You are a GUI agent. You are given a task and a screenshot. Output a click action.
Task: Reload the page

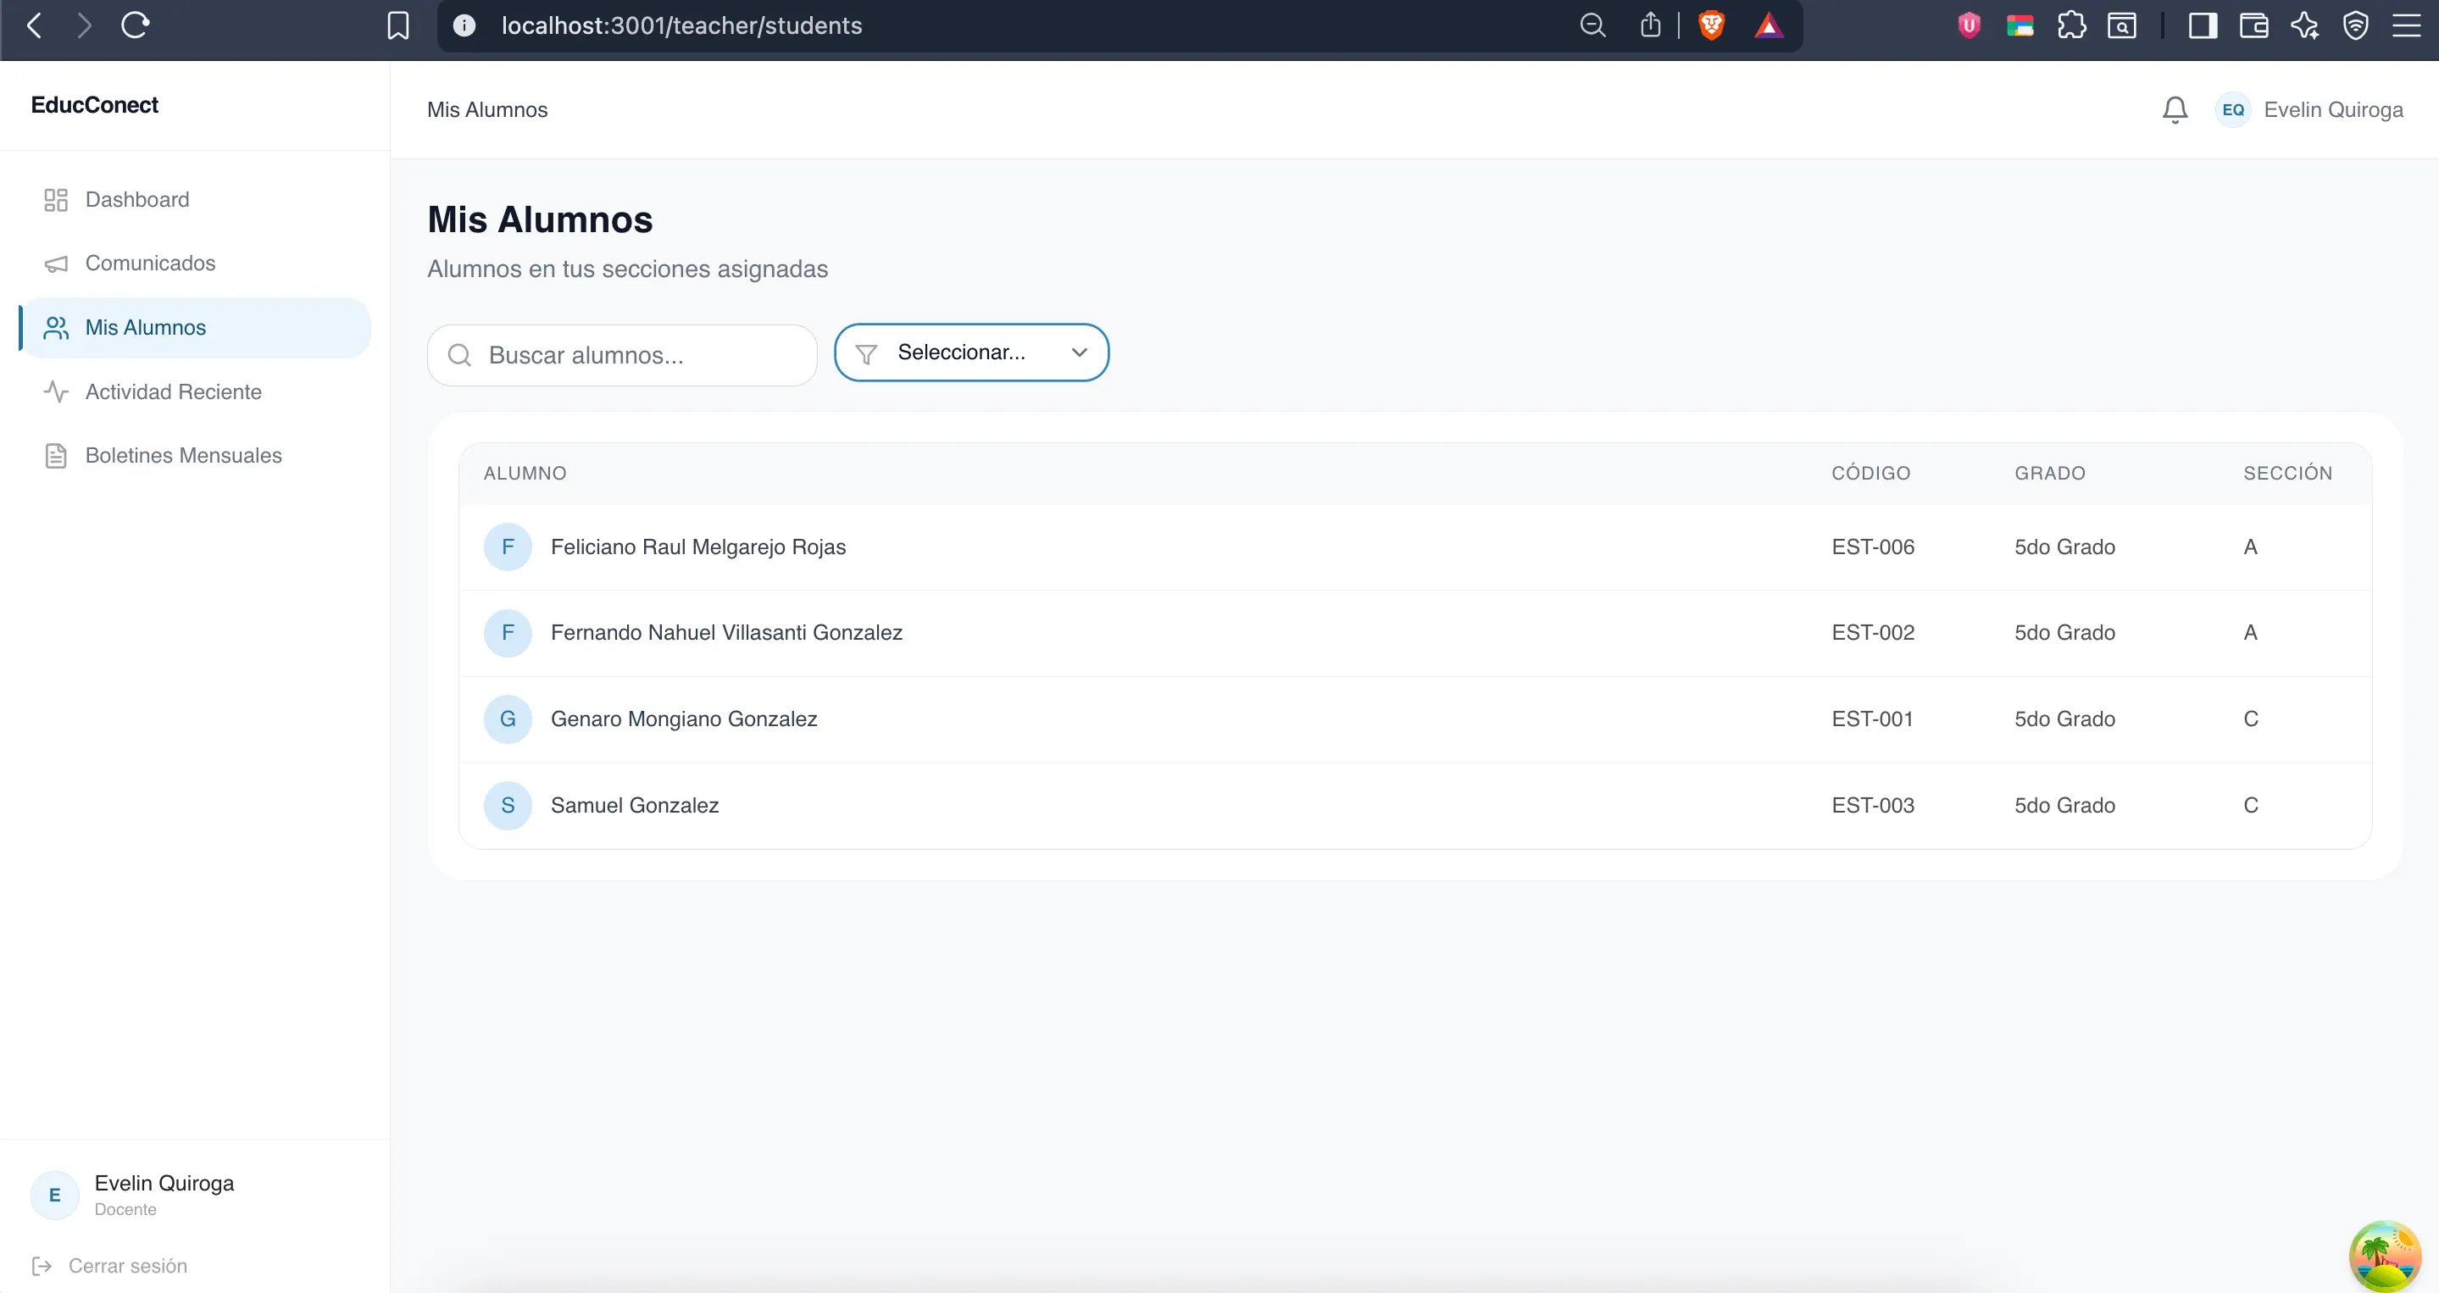[x=136, y=25]
